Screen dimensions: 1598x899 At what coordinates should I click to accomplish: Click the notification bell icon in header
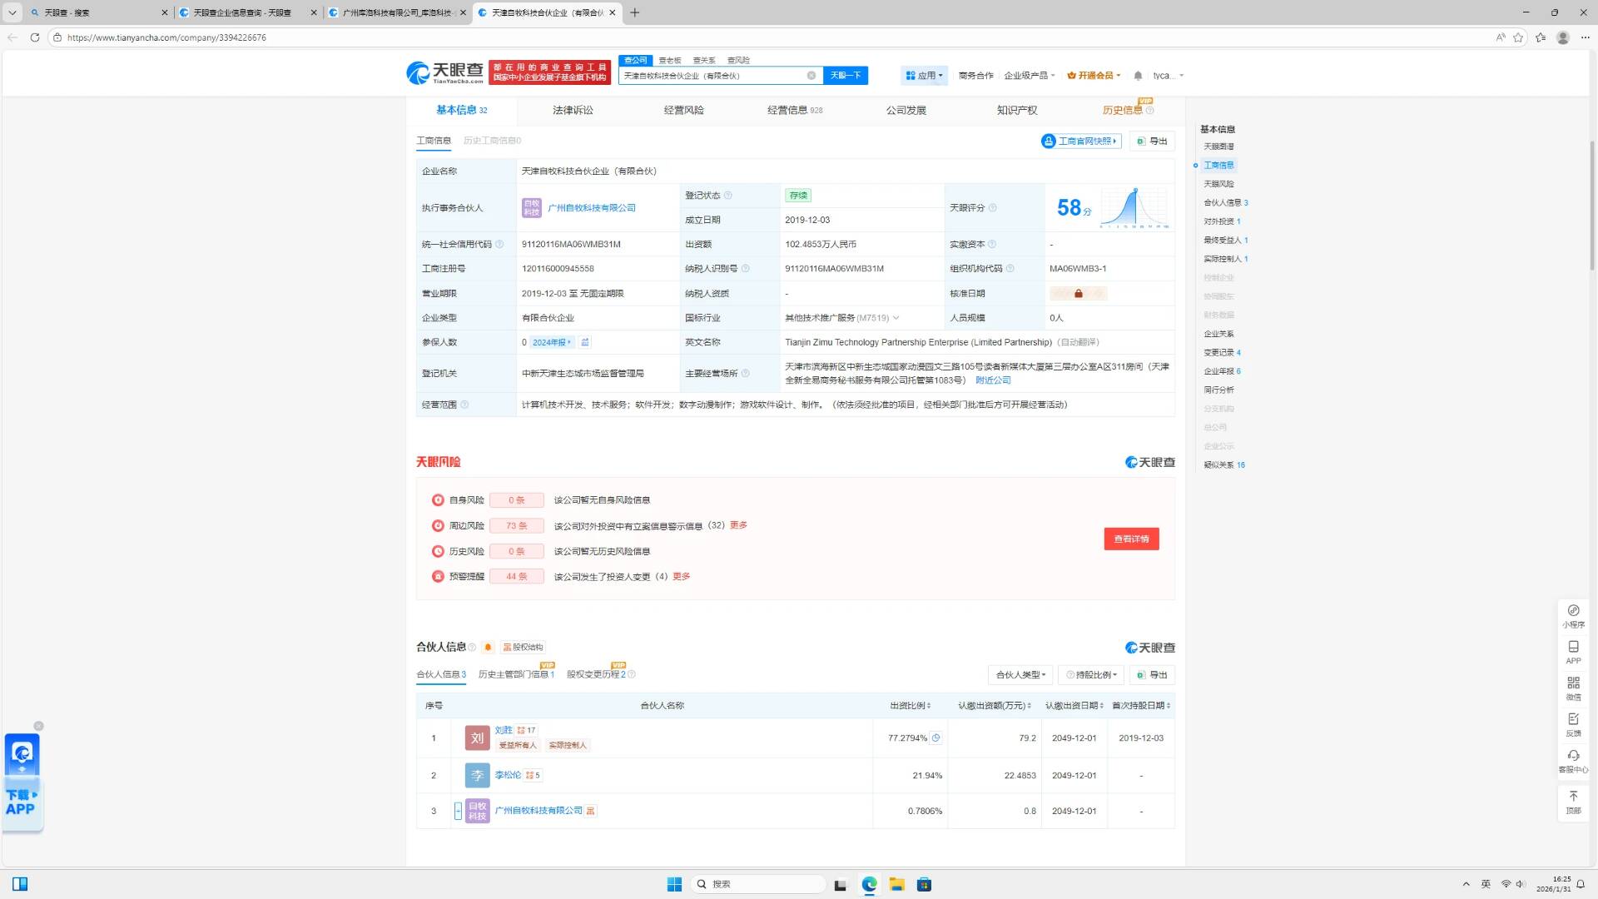click(1138, 76)
